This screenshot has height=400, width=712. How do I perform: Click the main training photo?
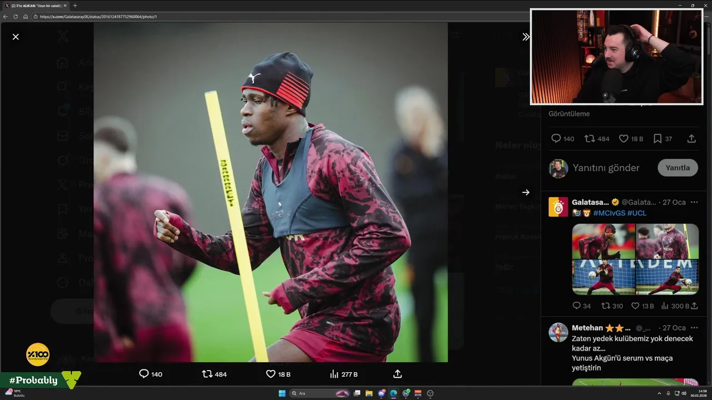click(270, 192)
